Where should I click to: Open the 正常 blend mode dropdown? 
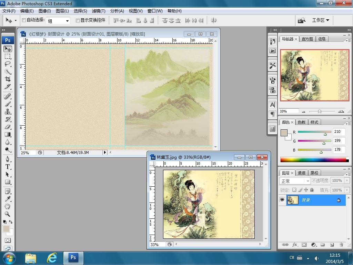(295, 181)
